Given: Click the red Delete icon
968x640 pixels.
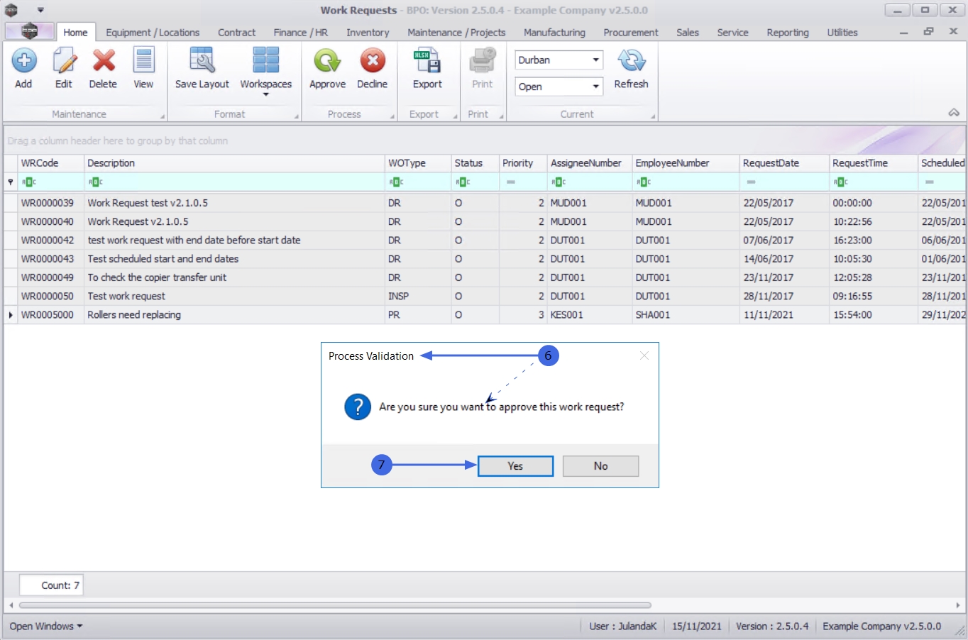Looking at the screenshot, I should (103, 62).
